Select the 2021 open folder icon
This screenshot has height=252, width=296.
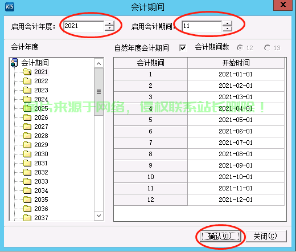click(x=27, y=72)
